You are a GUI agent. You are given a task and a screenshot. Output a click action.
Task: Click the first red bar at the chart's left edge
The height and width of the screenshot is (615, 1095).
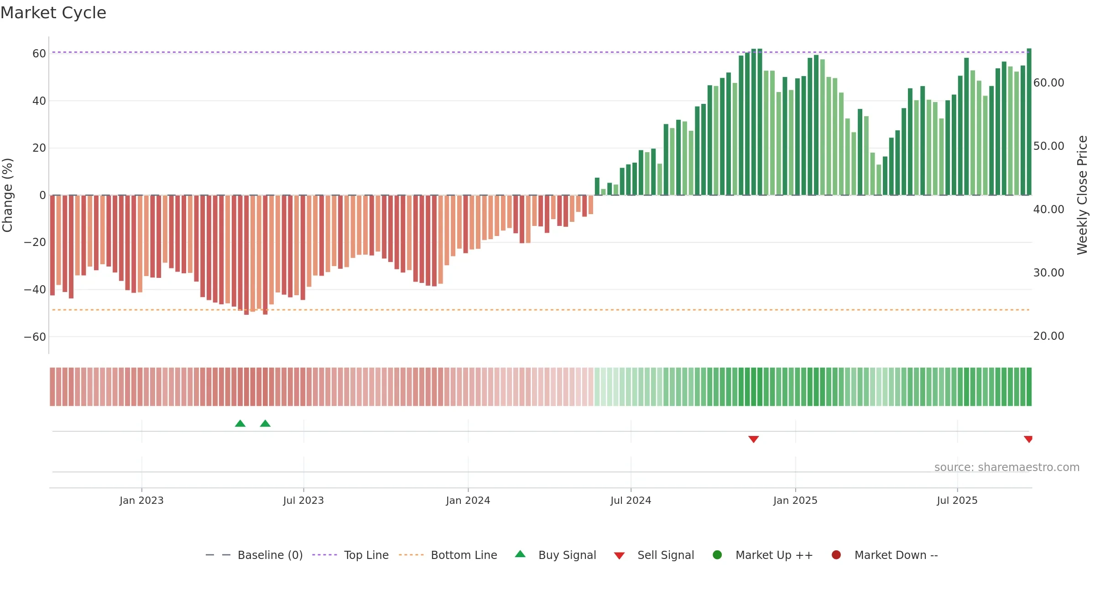pyautogui.click(x=52, y=245)
